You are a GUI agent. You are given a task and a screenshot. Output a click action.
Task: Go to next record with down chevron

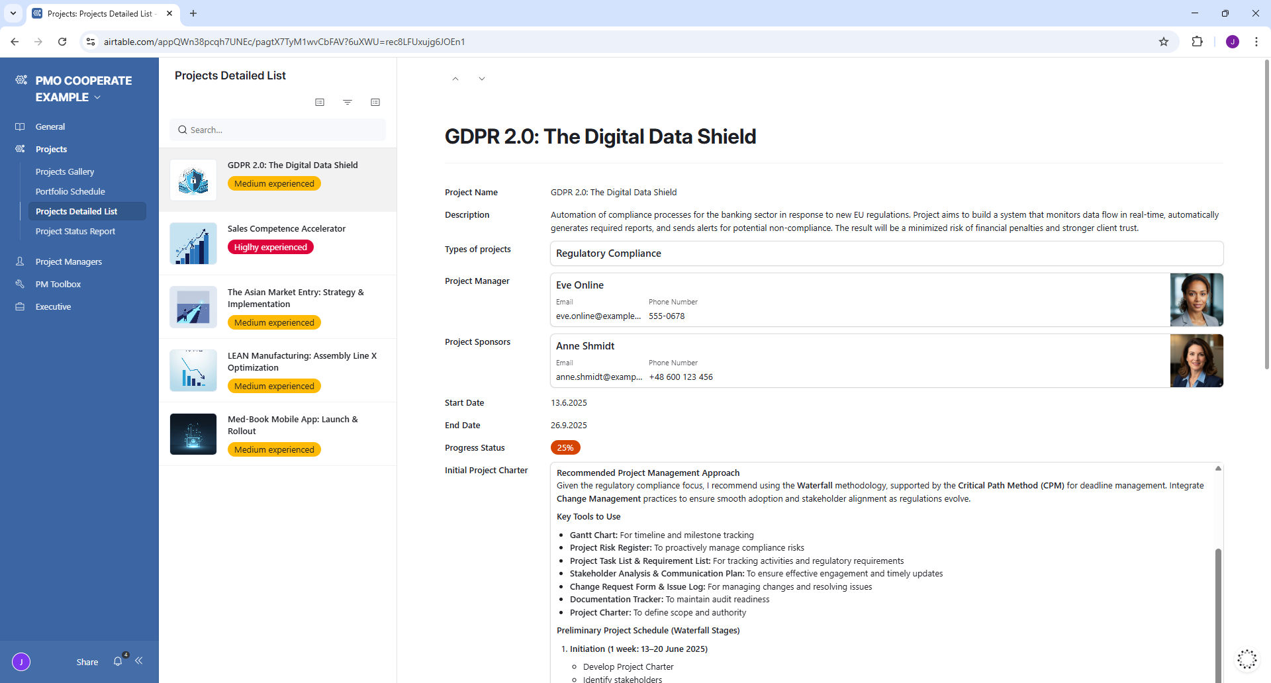point(482,79)
